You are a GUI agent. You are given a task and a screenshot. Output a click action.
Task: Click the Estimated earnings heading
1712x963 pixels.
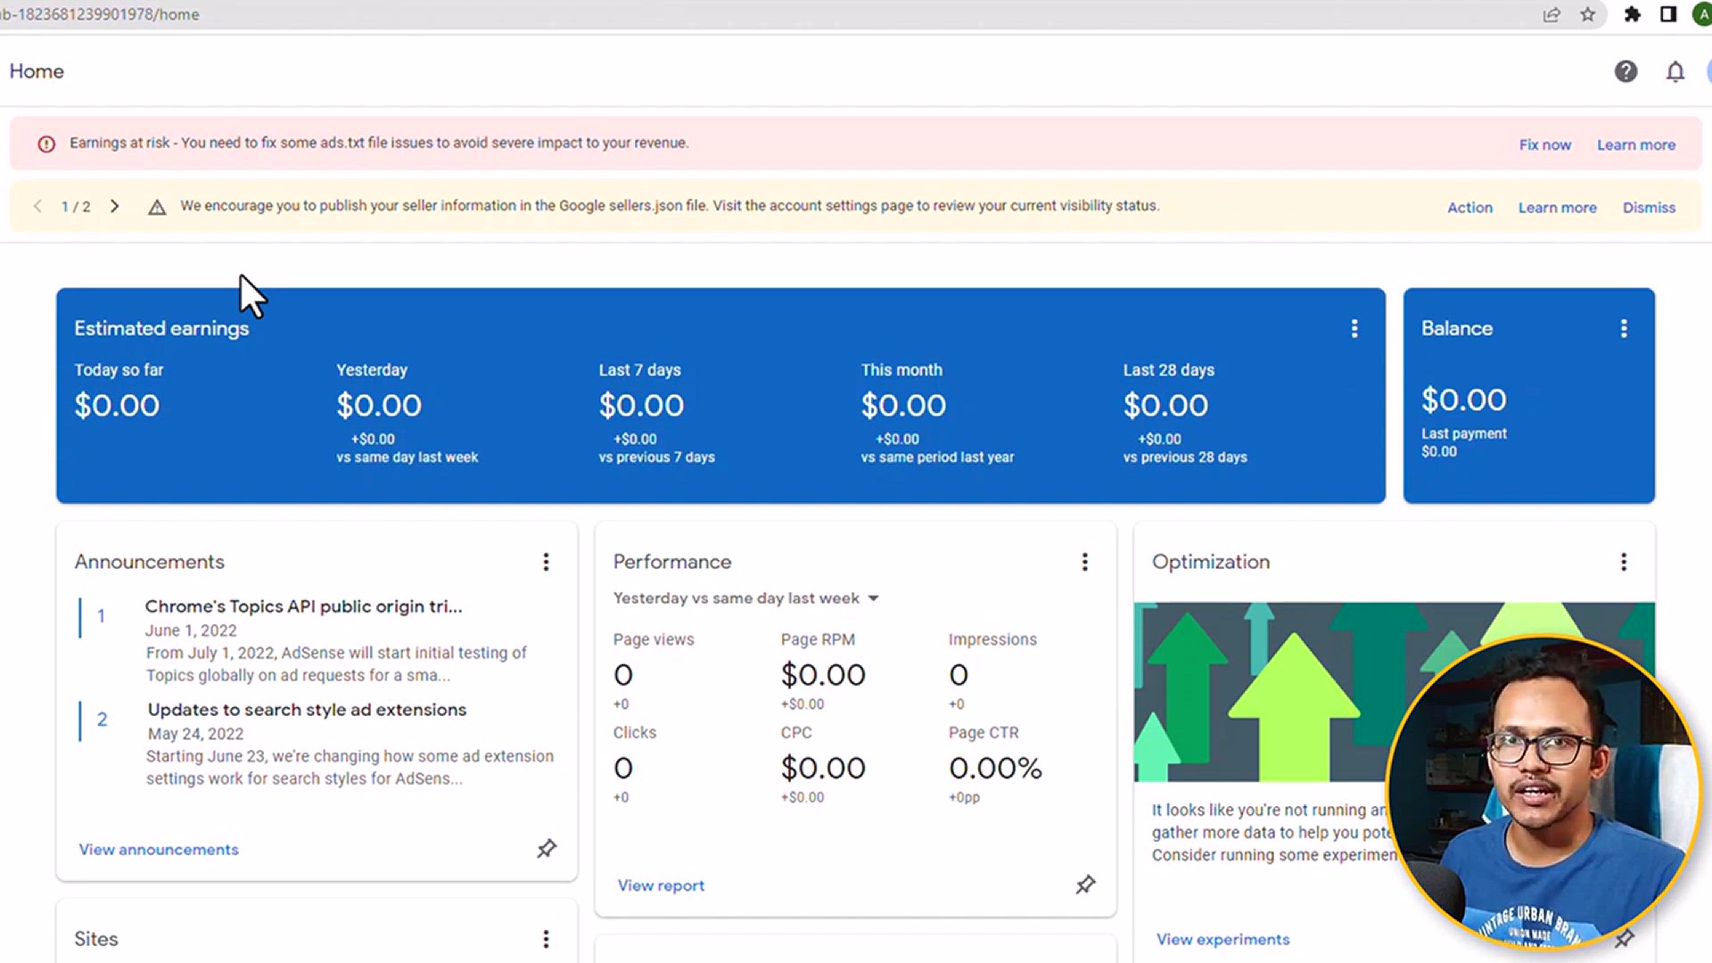[x=161, y=329]
